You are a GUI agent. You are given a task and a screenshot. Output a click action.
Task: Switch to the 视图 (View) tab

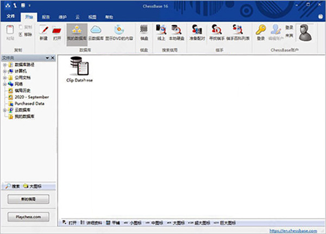coord(92,17)
